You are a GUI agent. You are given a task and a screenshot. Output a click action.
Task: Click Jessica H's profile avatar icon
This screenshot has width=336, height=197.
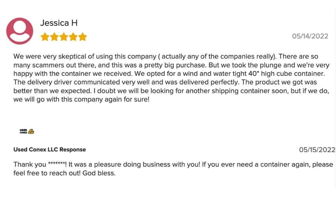click(x=20, y=31)
